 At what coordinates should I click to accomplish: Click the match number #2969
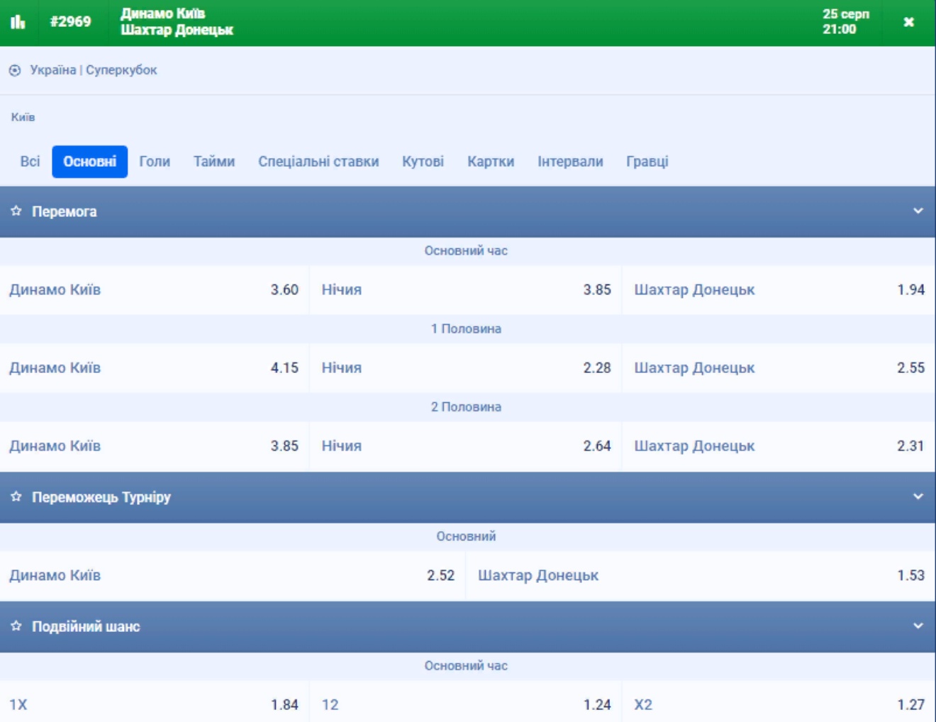(70, 22)
